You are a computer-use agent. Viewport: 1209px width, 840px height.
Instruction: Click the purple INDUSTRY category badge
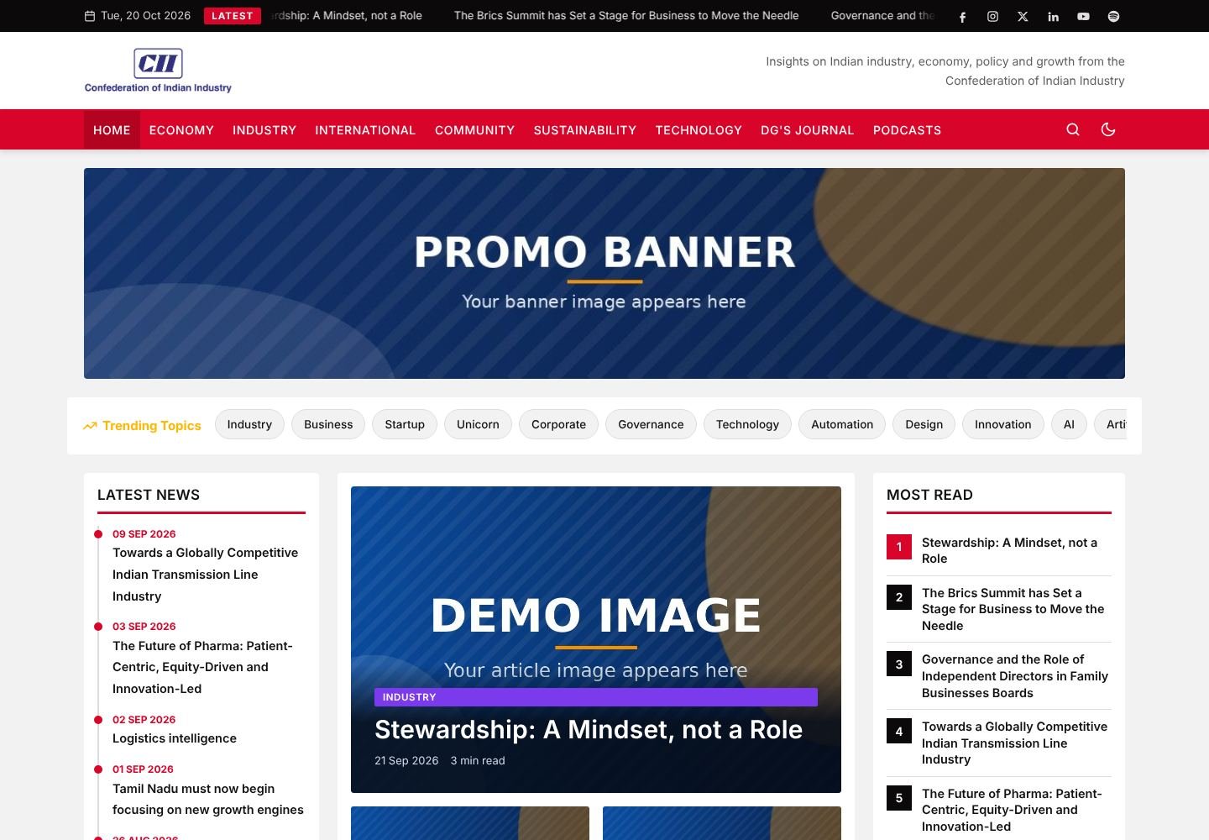tap(596, 697)
